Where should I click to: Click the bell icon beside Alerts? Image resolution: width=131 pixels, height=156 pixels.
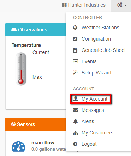[76, 121]
